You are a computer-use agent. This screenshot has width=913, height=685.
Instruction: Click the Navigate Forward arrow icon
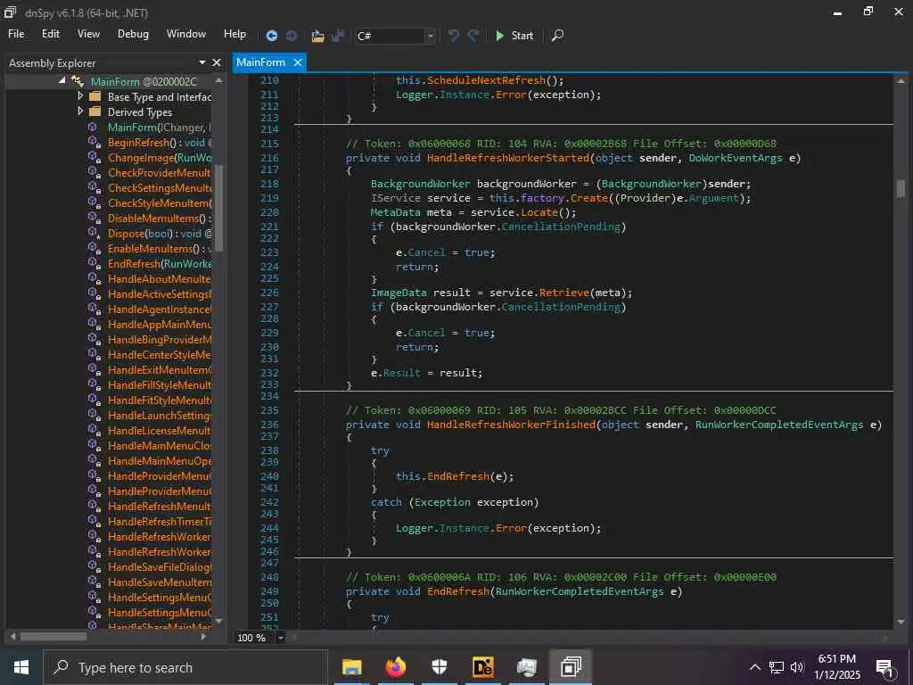pyautogui.click(x=292, y=36)
